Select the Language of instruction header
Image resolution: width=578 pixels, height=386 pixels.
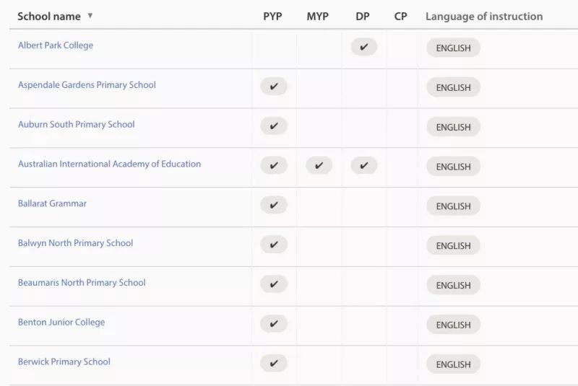click(x=484, y=16)
